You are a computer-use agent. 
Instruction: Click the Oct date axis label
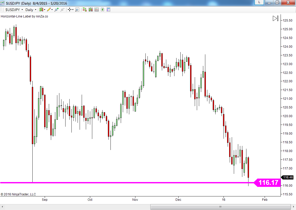click(x=90, y=200)
